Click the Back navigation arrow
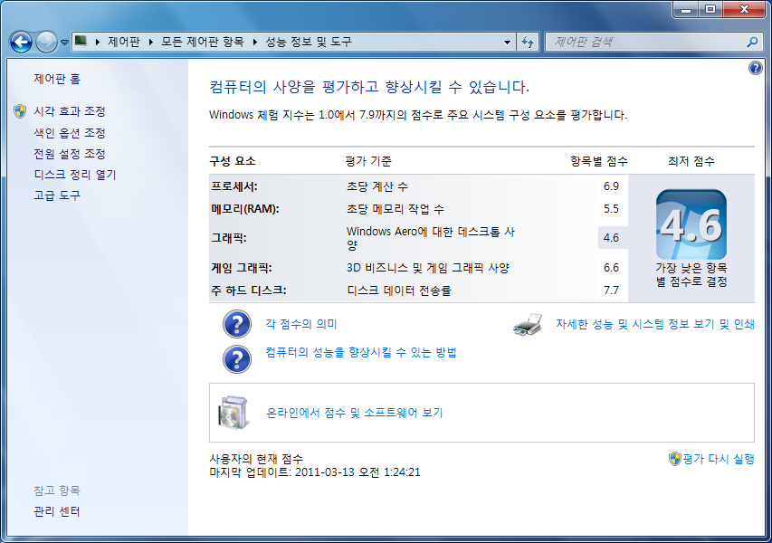This screenshot has height=543, width=772. (21, 43)
